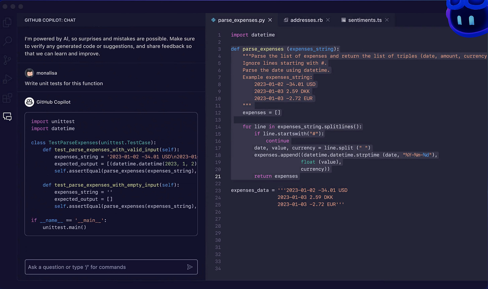
Task: Select the Copilot Chat icon in the activity bar
Action: [x=7, y=117]
